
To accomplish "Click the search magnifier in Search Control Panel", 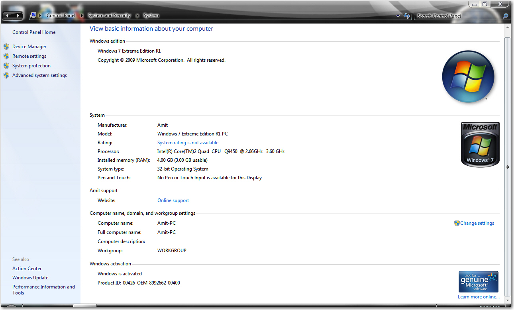I will (505, 16).
